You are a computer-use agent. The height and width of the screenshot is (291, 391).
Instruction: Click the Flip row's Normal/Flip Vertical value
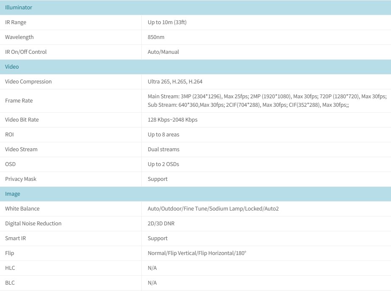[197, 253]
